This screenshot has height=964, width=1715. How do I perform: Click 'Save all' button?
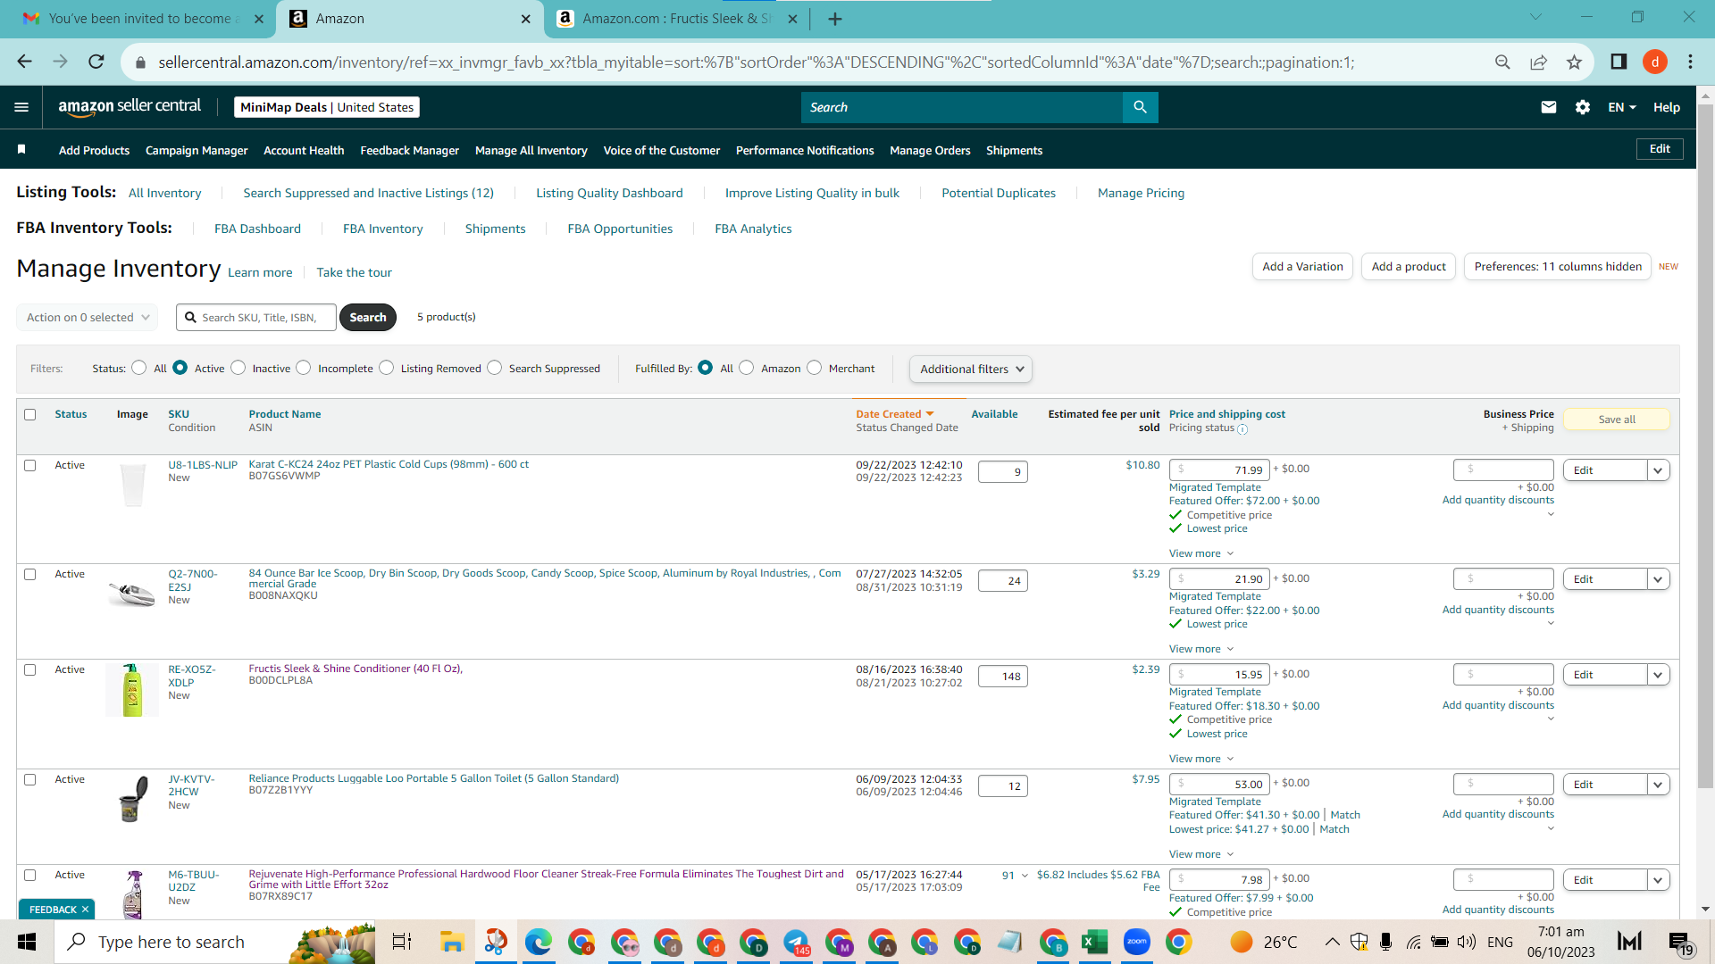[x=1617, y=420]
